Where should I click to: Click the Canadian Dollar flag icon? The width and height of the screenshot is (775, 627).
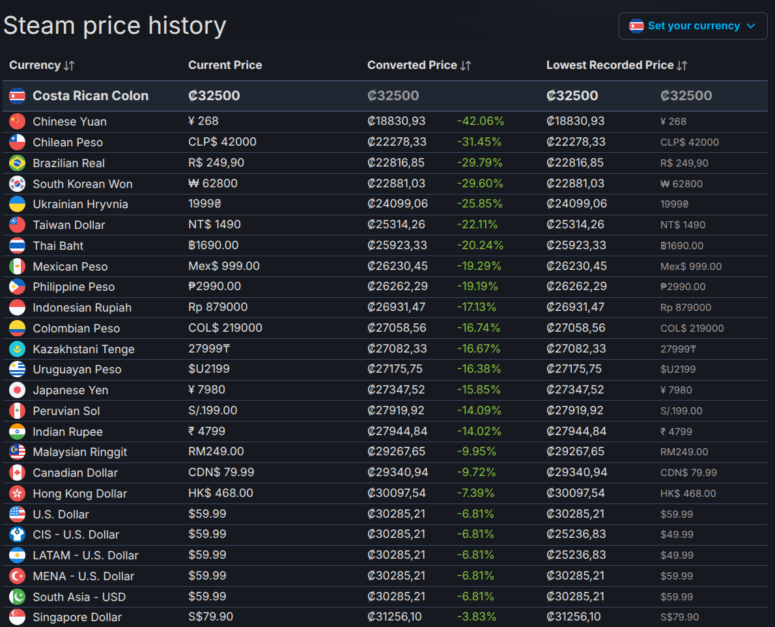pyautogui.click(x=18, y=472)
